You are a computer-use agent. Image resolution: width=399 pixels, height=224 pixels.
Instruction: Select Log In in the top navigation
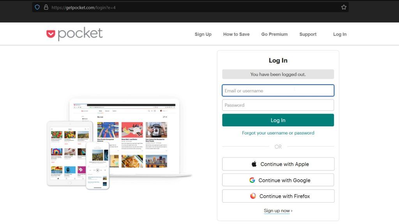click(340, 34)
